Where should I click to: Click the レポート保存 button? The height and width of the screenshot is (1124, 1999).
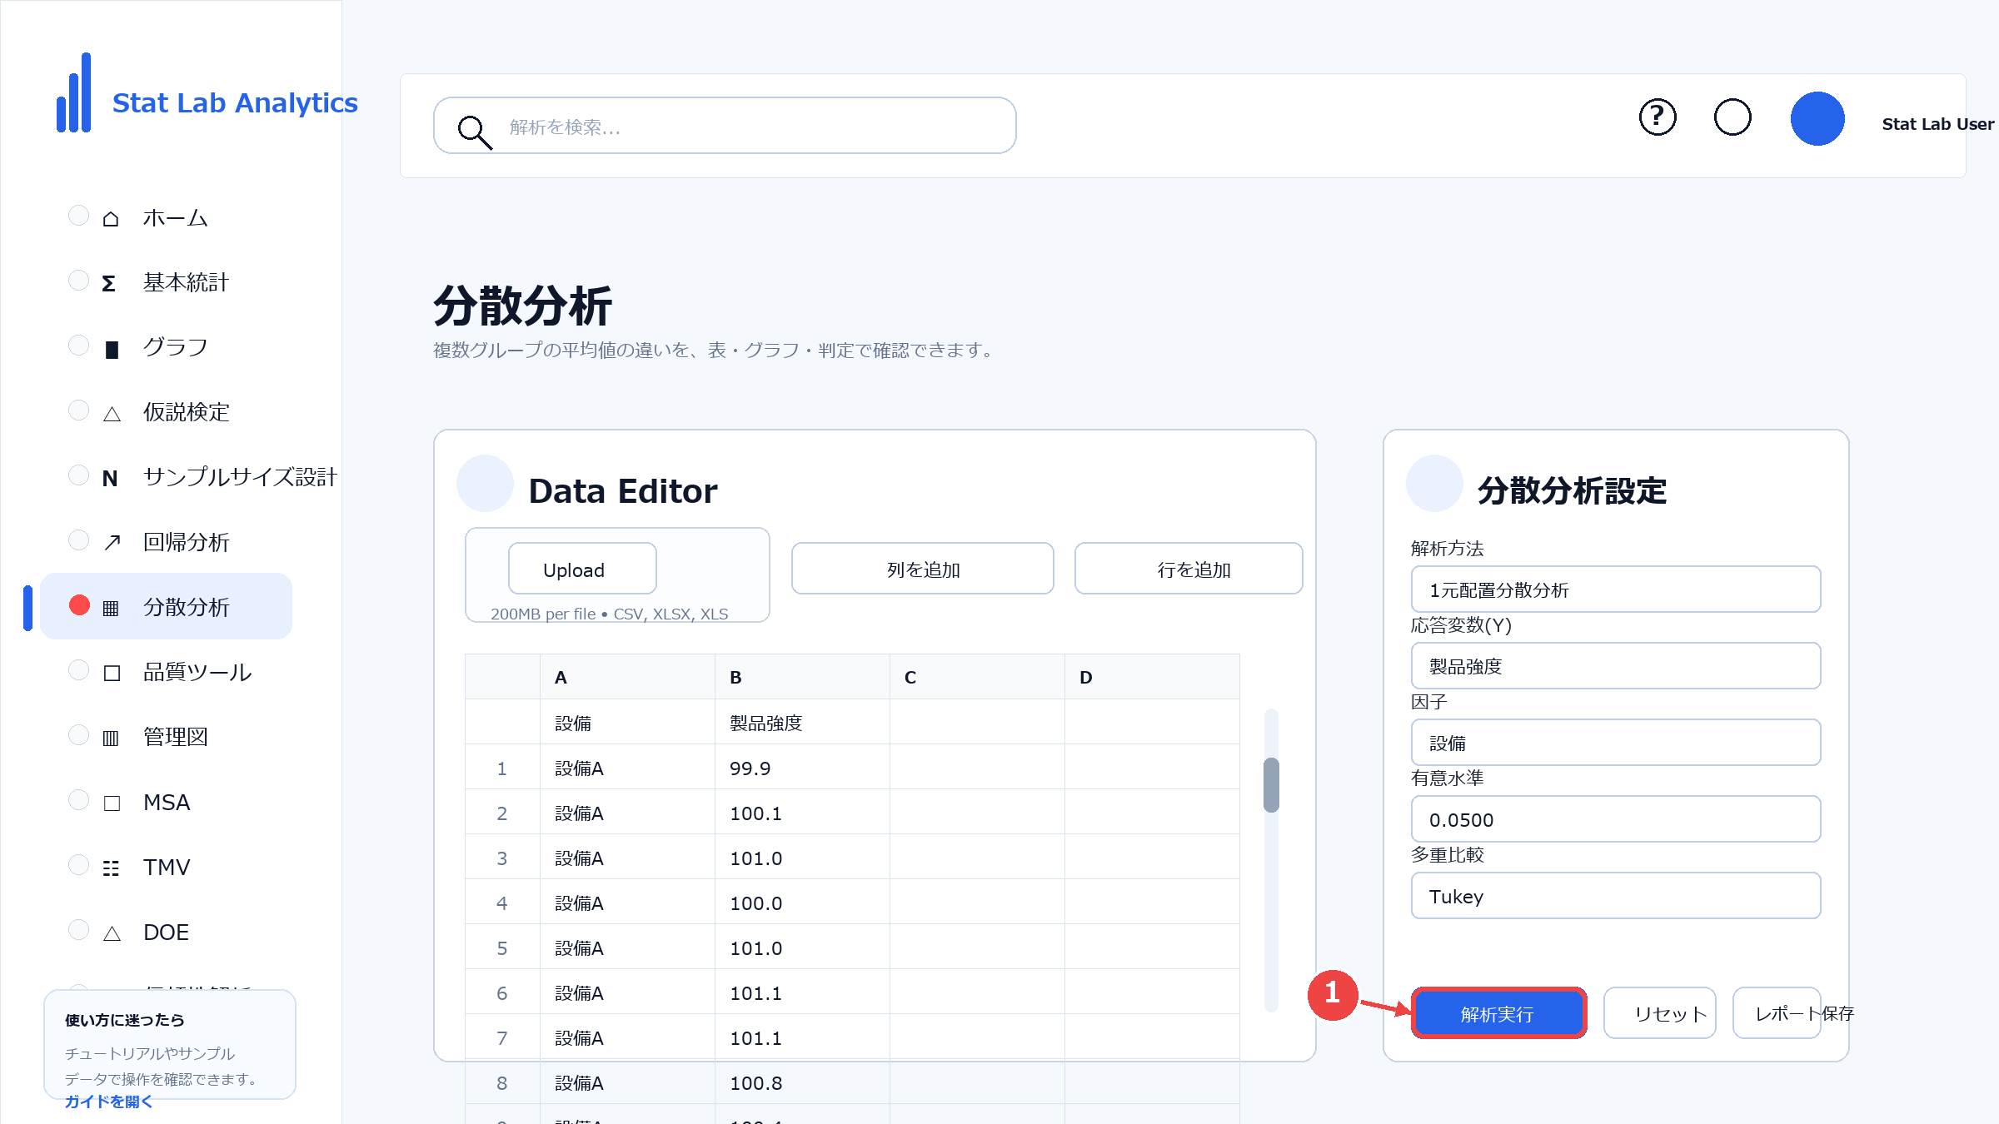1777,1013
